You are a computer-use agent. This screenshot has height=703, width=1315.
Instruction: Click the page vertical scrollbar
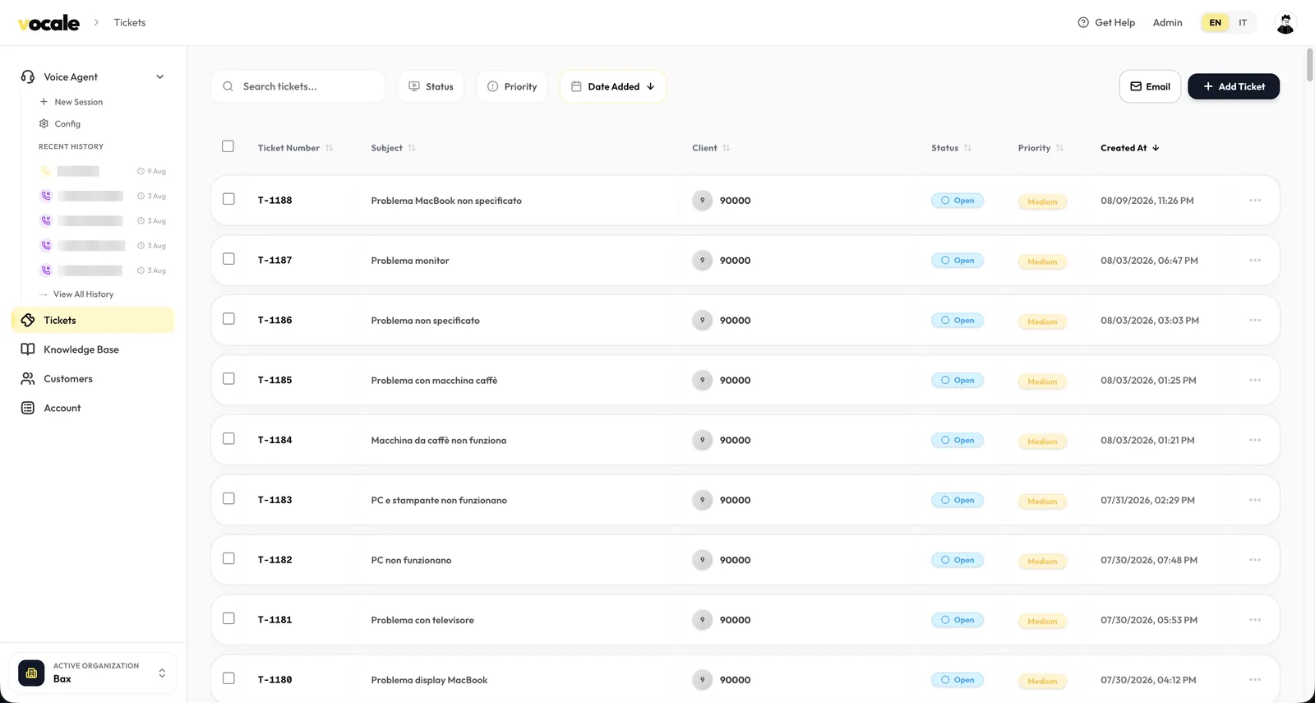coord(1309,66)
